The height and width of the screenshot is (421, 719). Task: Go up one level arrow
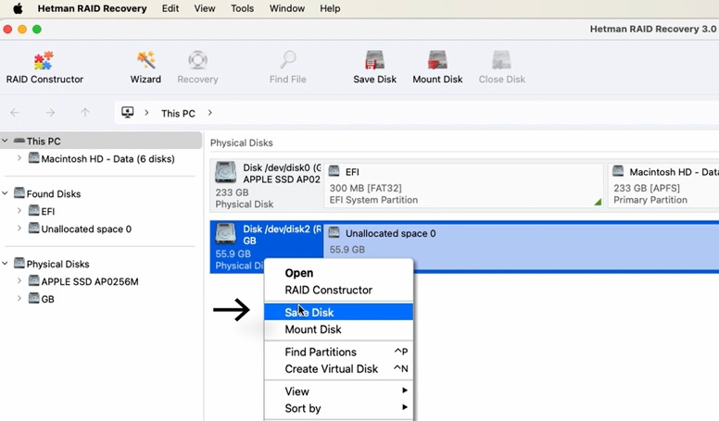click(x=85, y=113)
